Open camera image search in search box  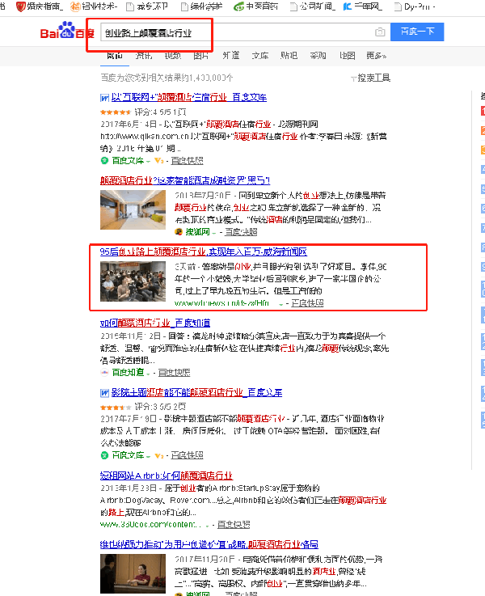point(380,32)
